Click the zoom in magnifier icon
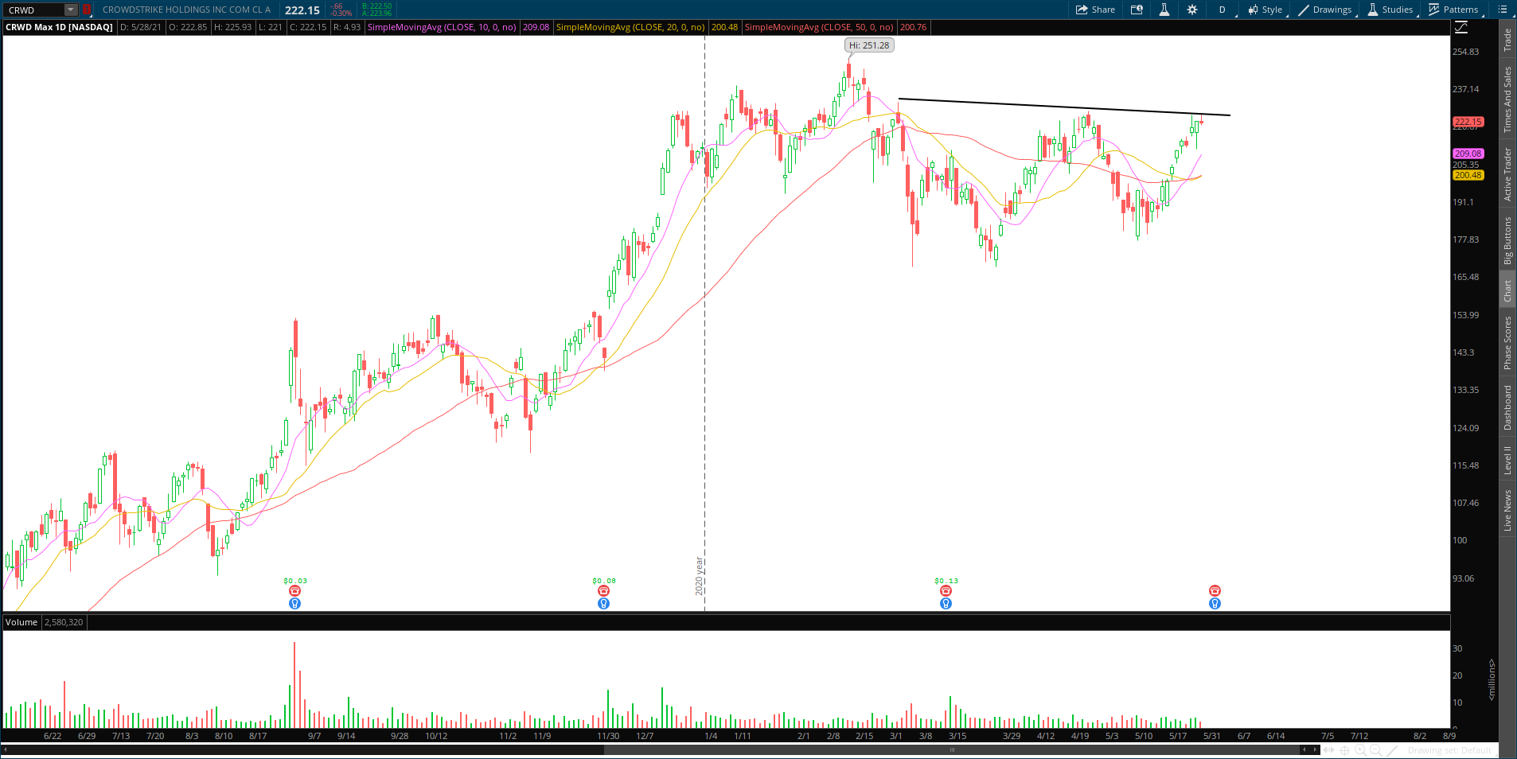 1362,750
